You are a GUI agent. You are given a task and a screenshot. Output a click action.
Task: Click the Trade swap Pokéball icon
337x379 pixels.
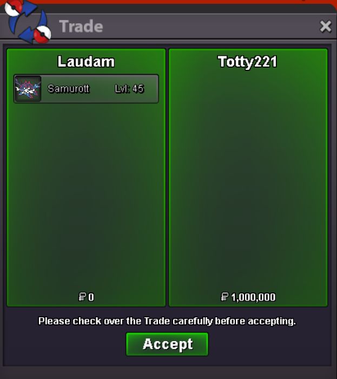pos(28,22)
